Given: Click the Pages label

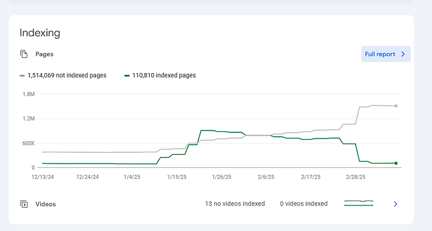Looking at the screenshot, I should coord(44,54).
